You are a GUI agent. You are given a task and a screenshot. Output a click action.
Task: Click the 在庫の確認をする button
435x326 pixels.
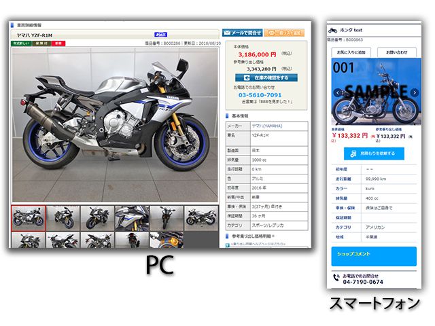pyautogui.click(x=266, y=77)
